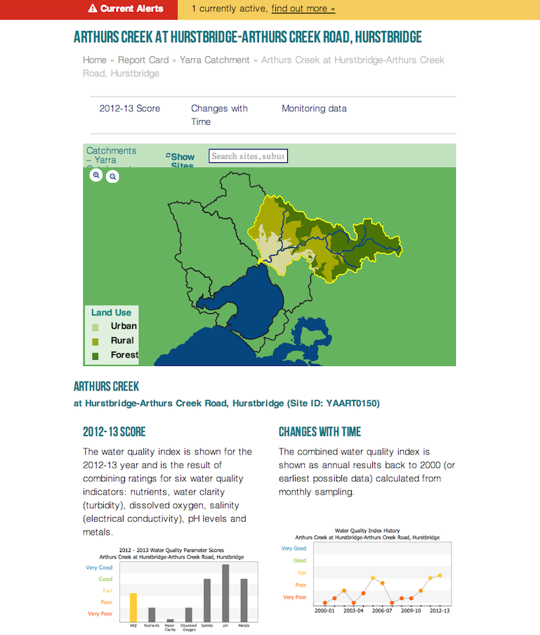Image resolution: width=540 pixels, height=635 pixels.
Task: Click the Nutrients bar in score chart
Action: (x=152, y=615)
